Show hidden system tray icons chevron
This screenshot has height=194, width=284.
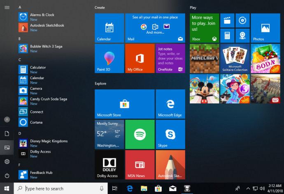click(248, 188)
